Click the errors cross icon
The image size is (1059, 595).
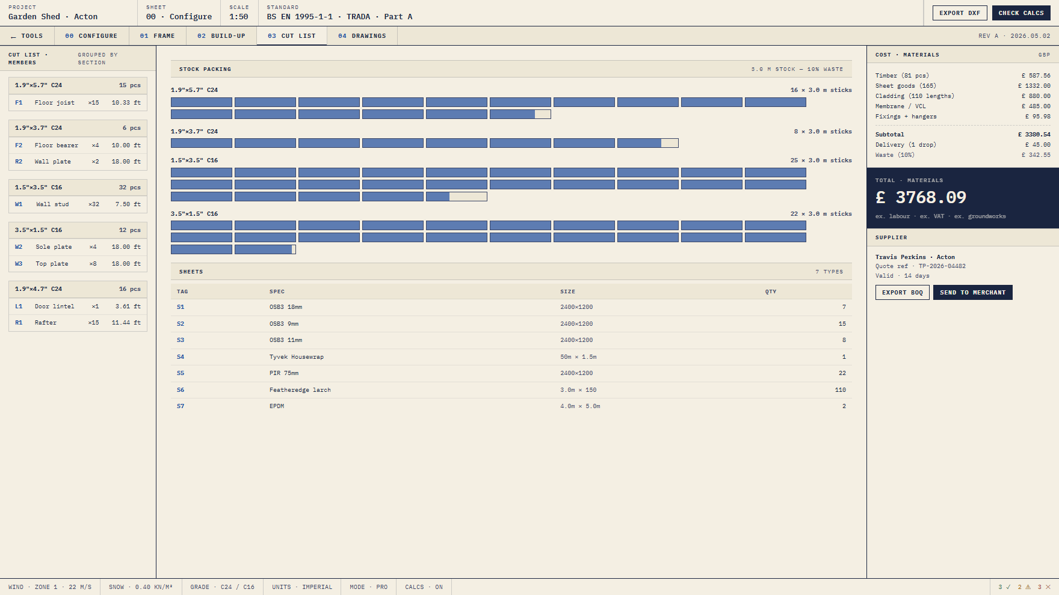tap(1048, 587)
